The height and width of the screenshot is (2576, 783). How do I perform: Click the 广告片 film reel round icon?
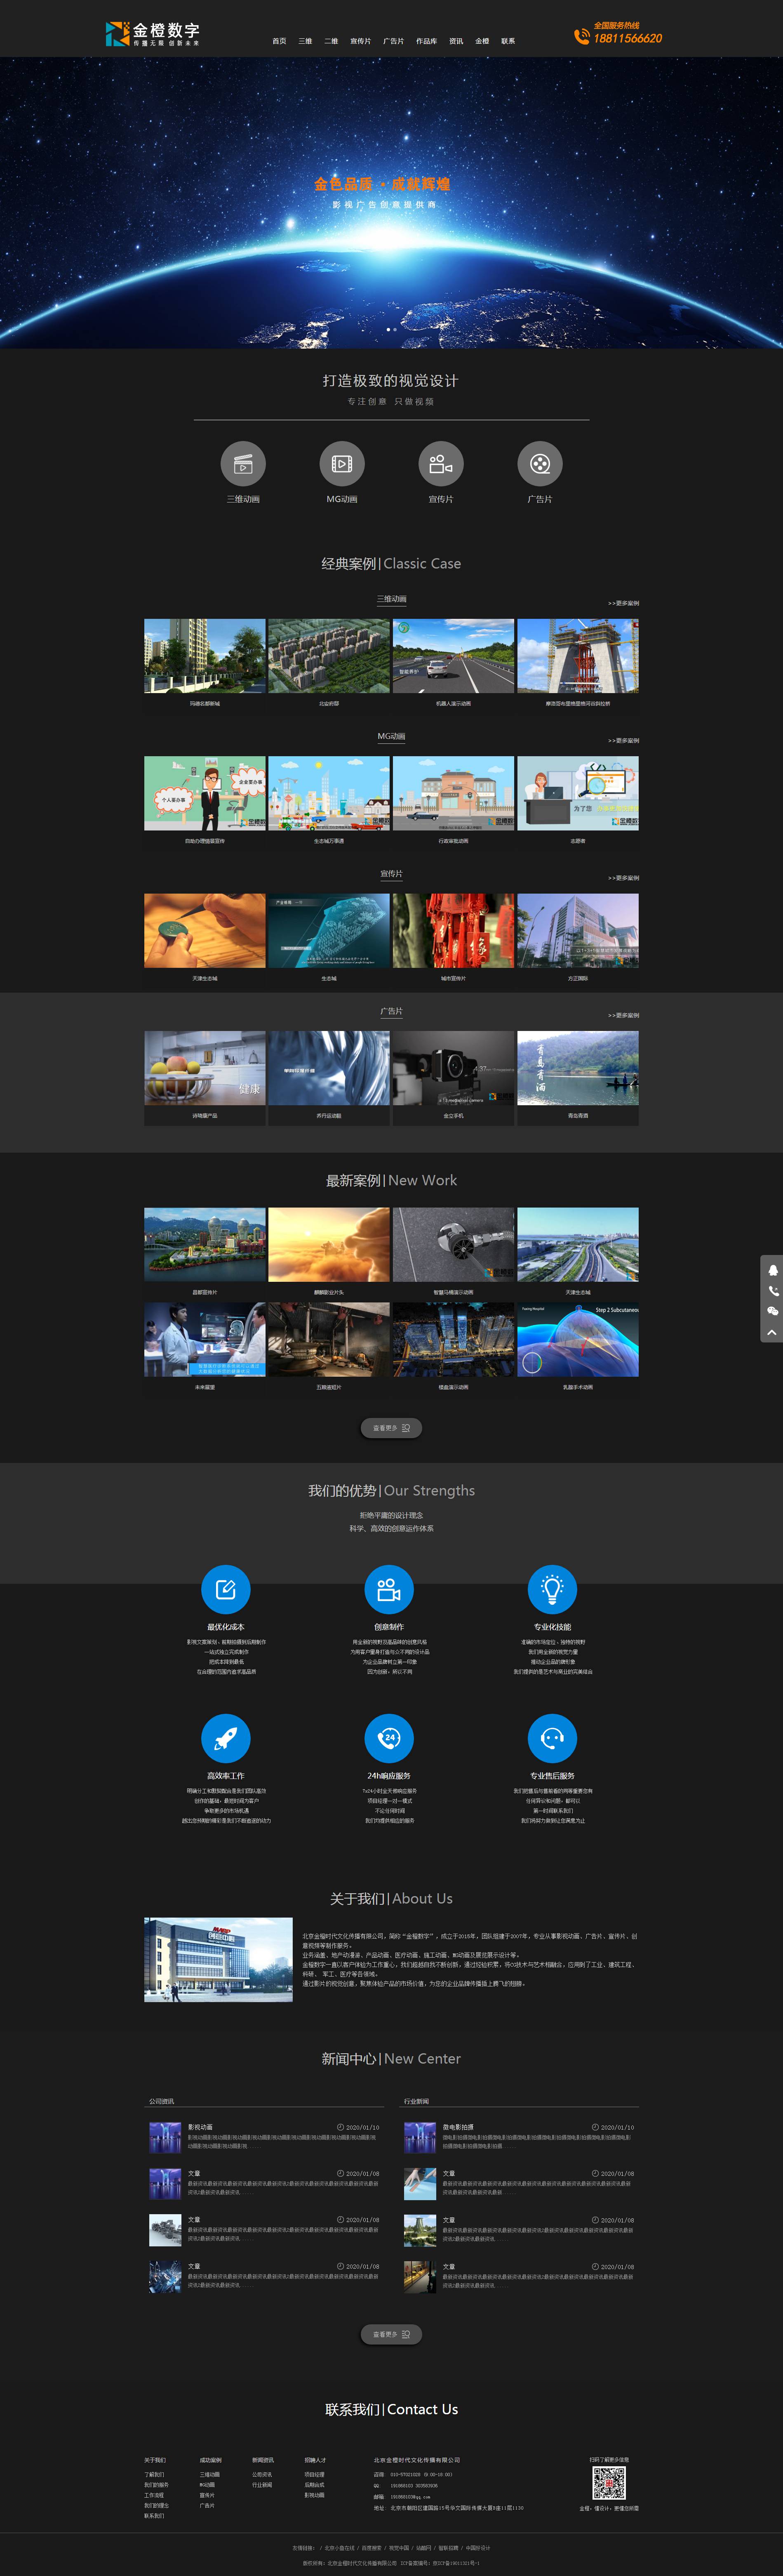click(540, 464)
